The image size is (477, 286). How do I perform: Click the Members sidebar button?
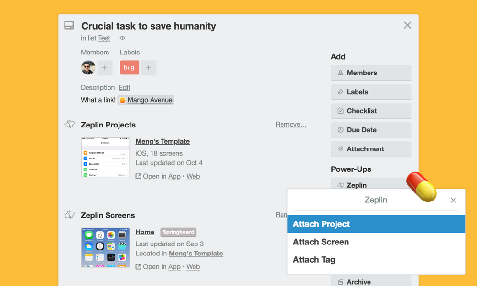click(x=371, y=73)
